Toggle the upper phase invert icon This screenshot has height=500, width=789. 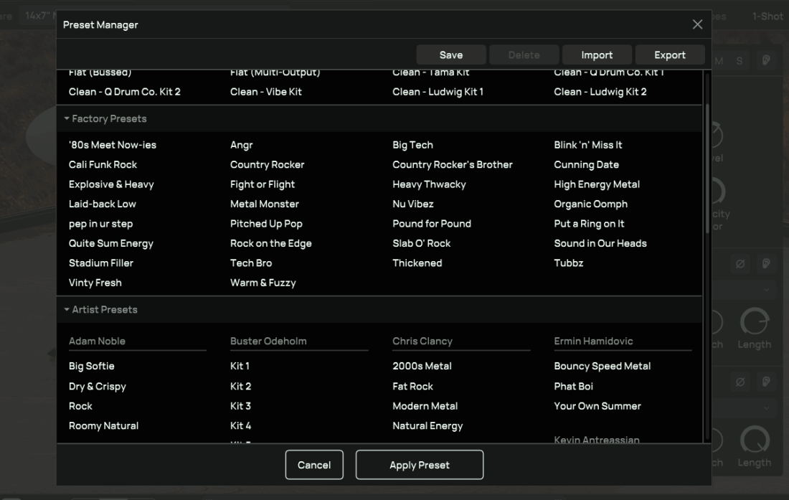740,264
